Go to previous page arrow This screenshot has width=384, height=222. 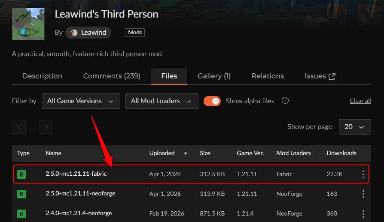tap(19, 127)
